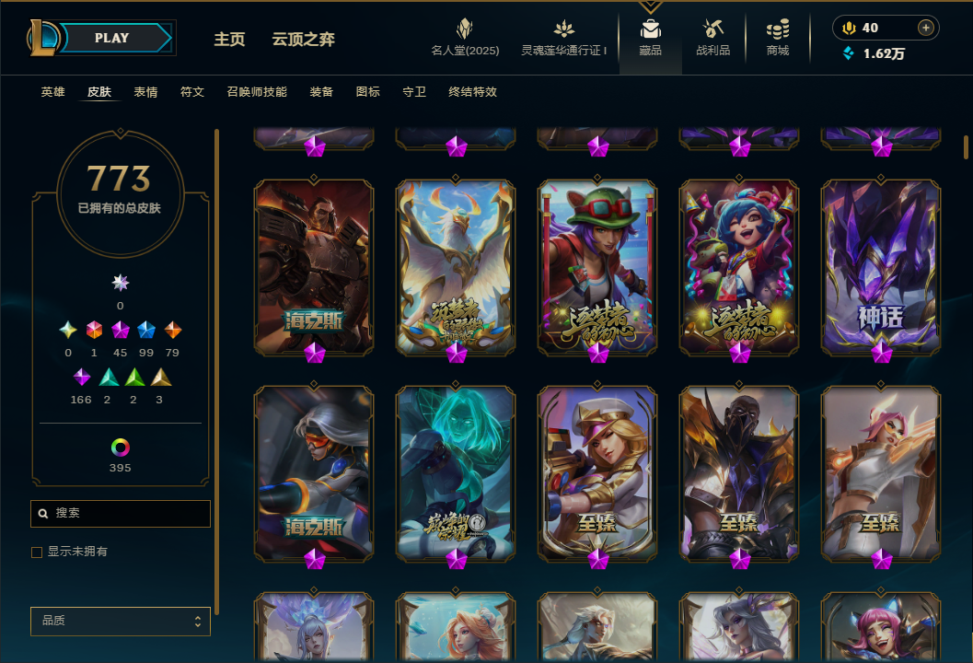973x663 pixels.
Task: Click the 搜索 search field
Action: [x=121, y=514]
